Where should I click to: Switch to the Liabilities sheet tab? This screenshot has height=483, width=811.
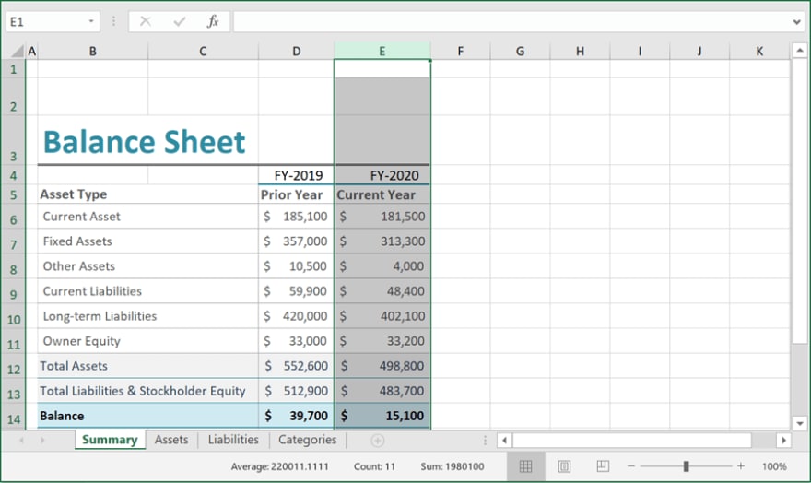point(233,440)
